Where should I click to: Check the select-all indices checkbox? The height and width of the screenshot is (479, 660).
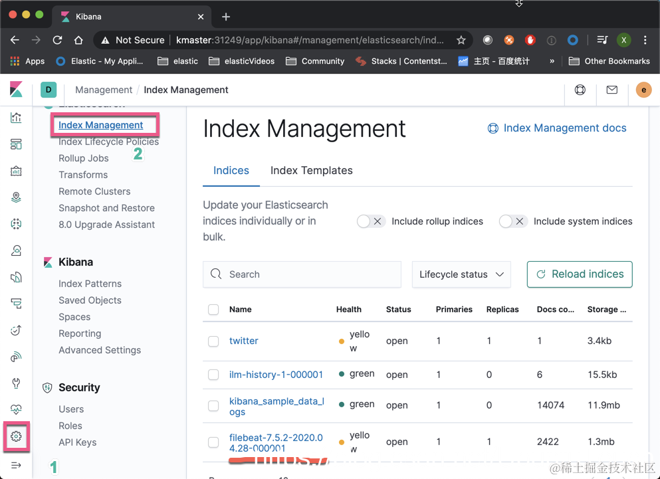pos(213,310)
